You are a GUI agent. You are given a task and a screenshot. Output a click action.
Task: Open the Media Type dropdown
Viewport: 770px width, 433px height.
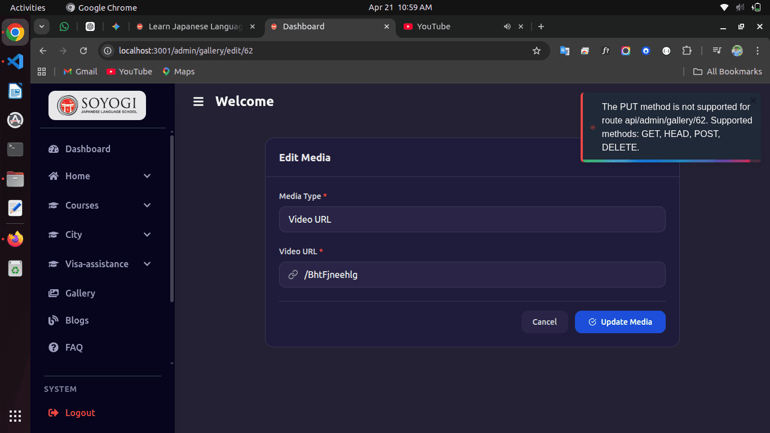point(472,219)
